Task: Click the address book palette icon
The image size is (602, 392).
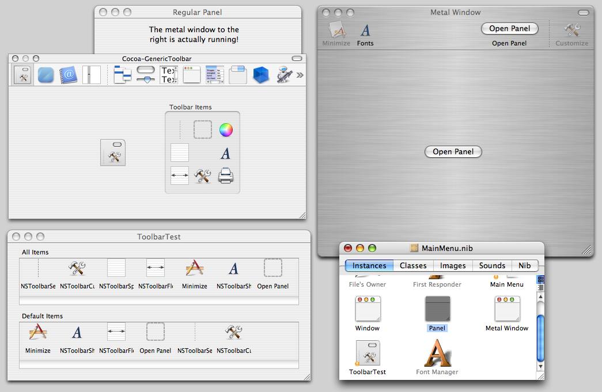Action: [68, 75]
